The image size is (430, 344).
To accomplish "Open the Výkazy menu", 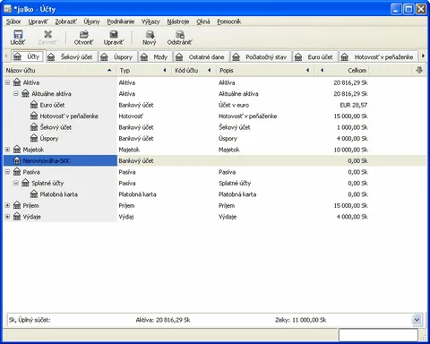I will 150,21.
